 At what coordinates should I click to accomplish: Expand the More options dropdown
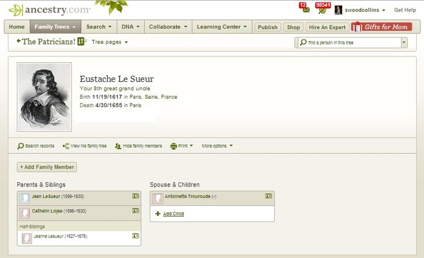pos(217,146)
